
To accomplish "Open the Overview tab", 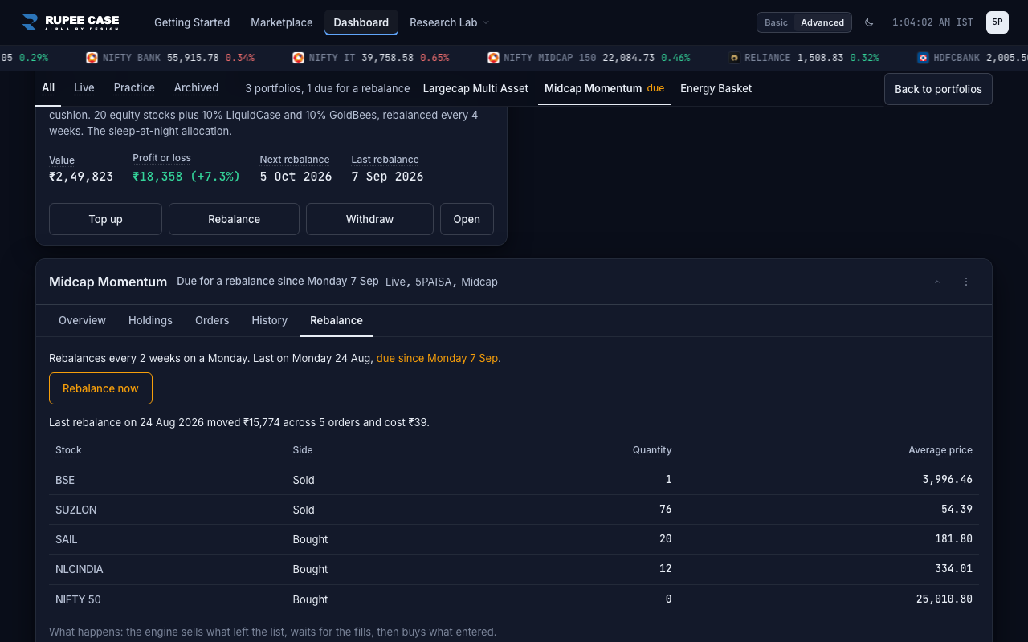I will [82, 320].
